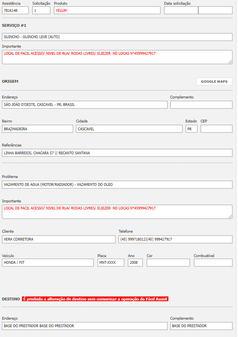This screenshot has height=337, width=238.
Task: Click the Bairro field with BRAZMADEIRA
Action: tap(37, 129)
